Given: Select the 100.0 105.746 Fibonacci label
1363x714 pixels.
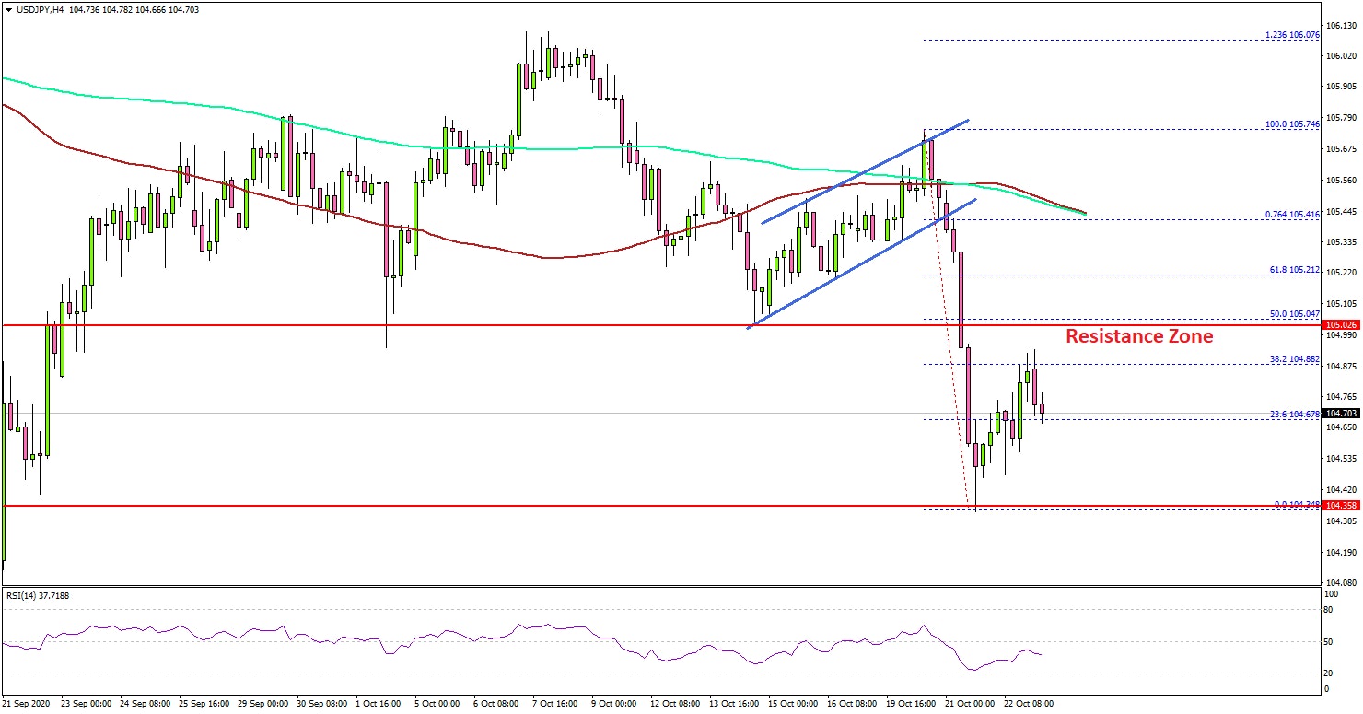Looking at the screenshot, I should [1288, 124].
